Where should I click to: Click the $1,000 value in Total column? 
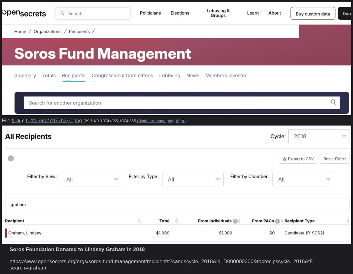163,233
